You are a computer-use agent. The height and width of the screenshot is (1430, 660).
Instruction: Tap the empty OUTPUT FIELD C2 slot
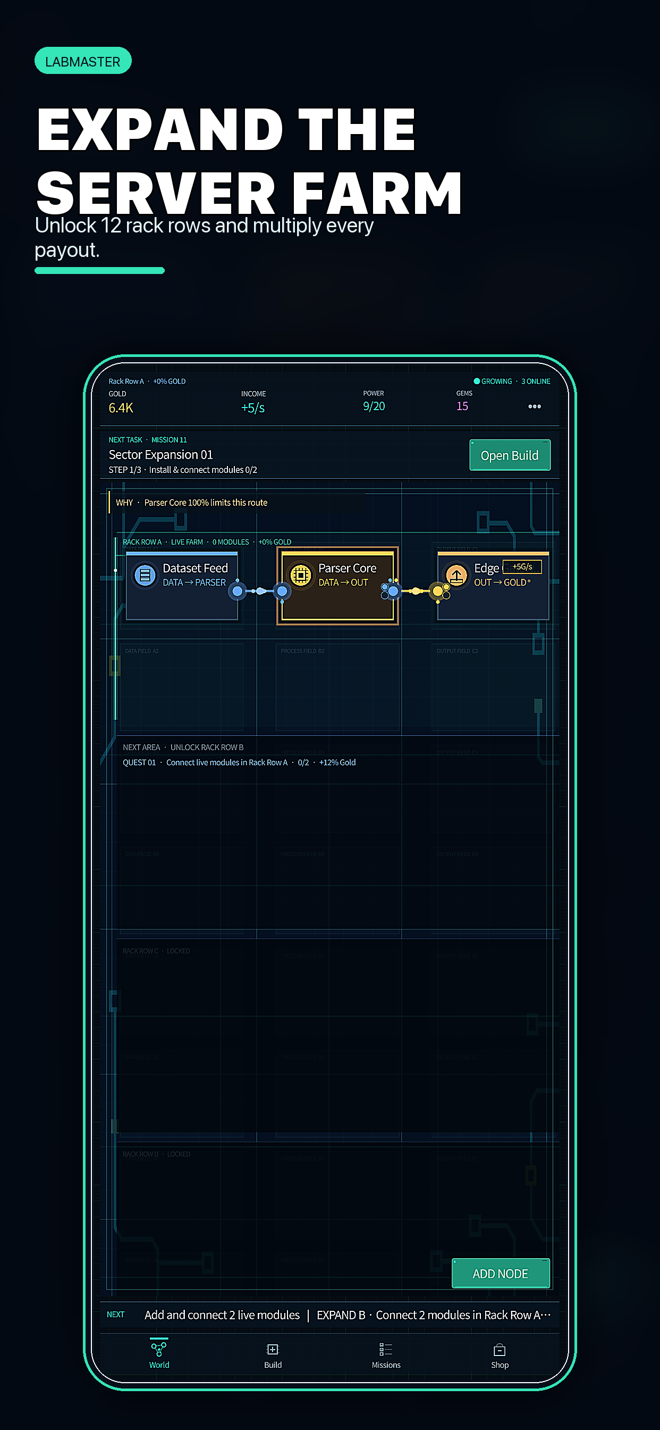click(493, 687)
